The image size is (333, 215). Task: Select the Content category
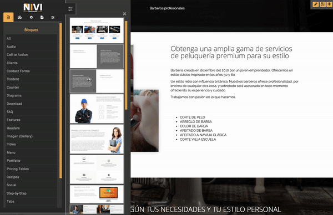point(31,79)
